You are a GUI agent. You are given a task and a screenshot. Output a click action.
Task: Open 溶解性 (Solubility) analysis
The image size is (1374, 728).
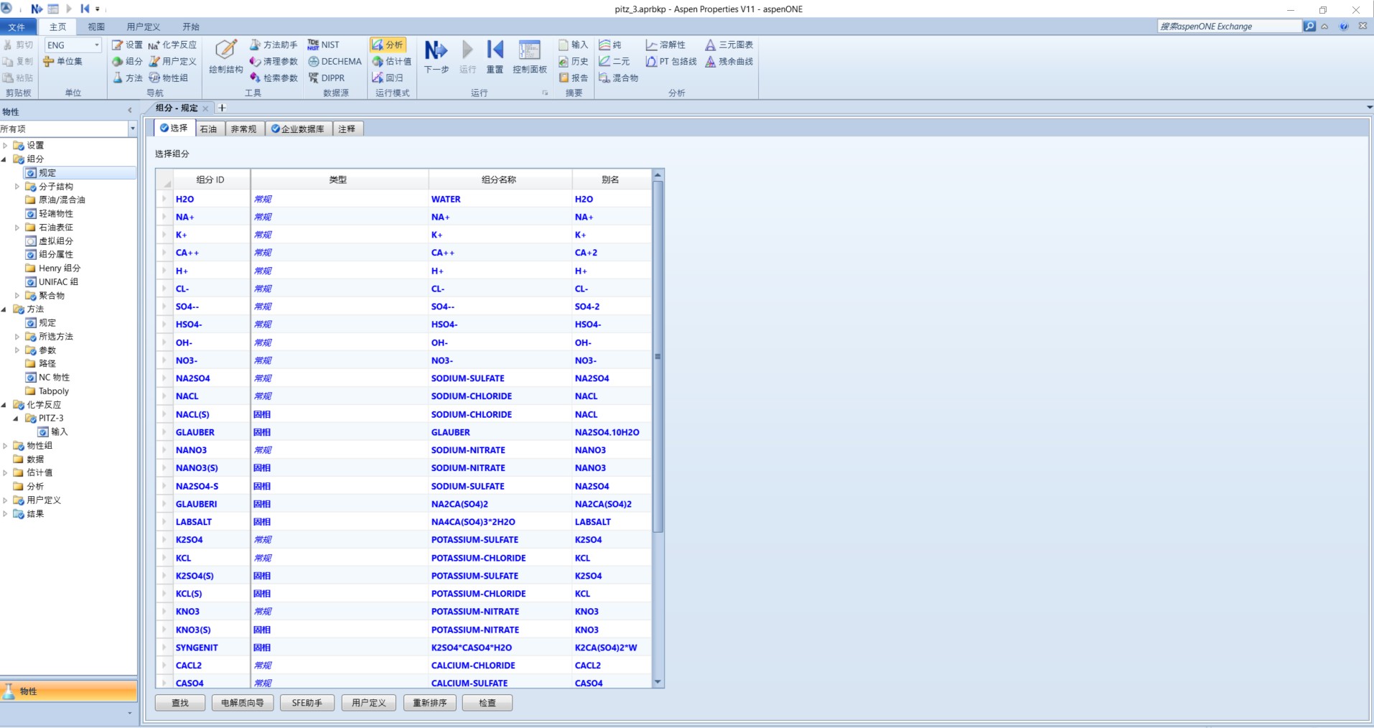point(665,45)
